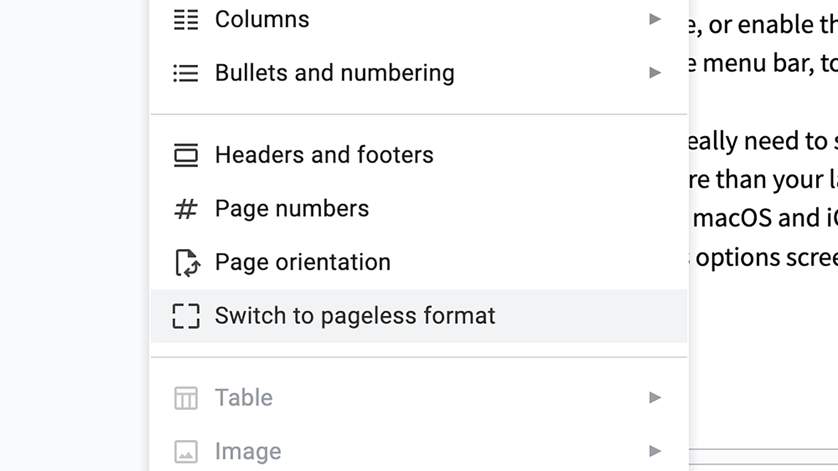The image size is (838, 471).
Task: Expand the Image submenu arrow
Action: tap(654, 451)
